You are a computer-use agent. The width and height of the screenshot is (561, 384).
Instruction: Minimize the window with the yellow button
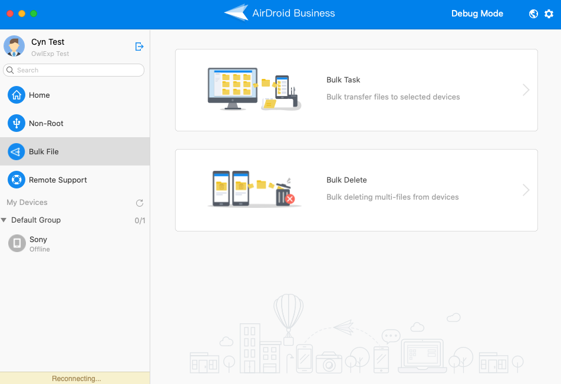pyautogui.click(x=22, y=14)
